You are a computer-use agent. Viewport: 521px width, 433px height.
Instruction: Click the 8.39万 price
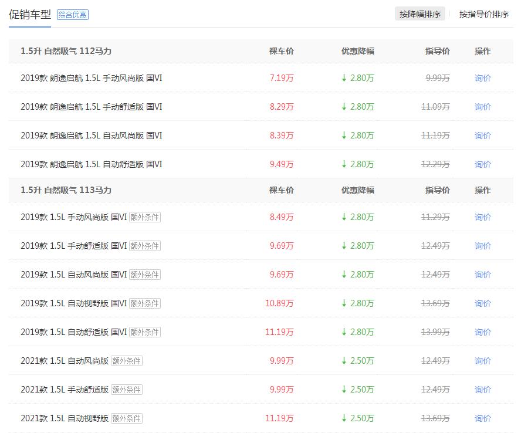tap(282, 136)
